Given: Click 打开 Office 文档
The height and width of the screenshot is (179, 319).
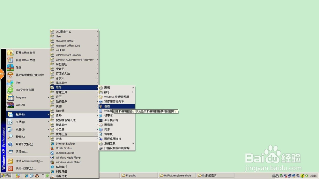Looking at the screenshot, I should (x=28, y=53).
